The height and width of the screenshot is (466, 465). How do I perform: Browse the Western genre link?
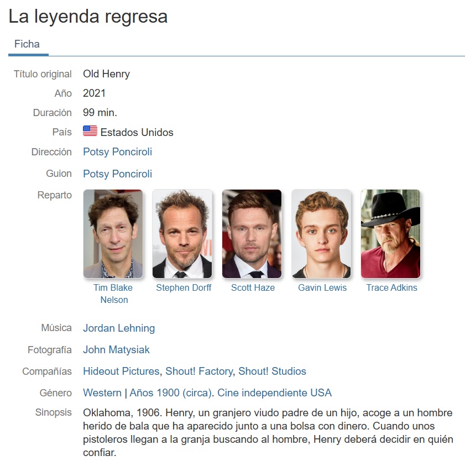[x=102, y=393]
